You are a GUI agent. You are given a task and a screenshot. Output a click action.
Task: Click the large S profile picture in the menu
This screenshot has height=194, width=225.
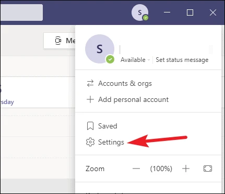100,49
